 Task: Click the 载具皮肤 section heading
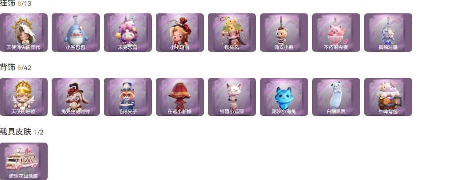pos(16,132)
